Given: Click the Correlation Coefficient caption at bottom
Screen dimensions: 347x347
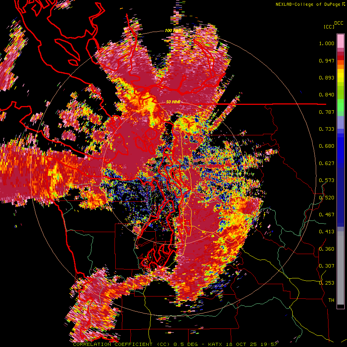Looking at the screenshot, I should pos(121,344).
